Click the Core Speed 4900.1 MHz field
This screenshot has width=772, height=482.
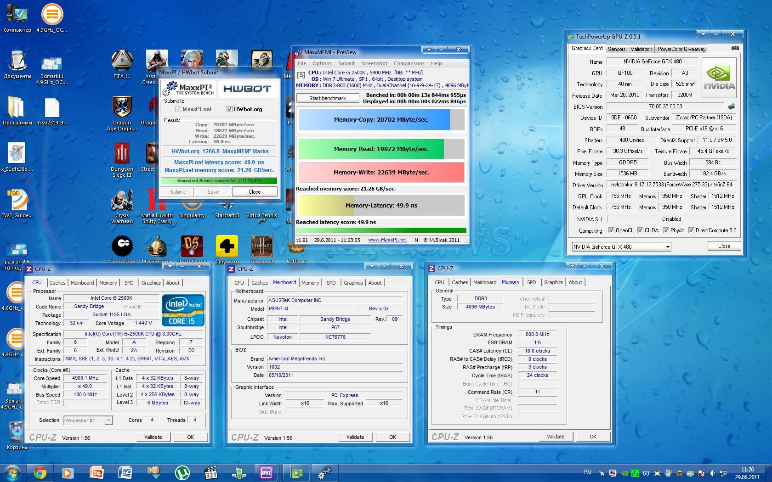click(85, 378)
